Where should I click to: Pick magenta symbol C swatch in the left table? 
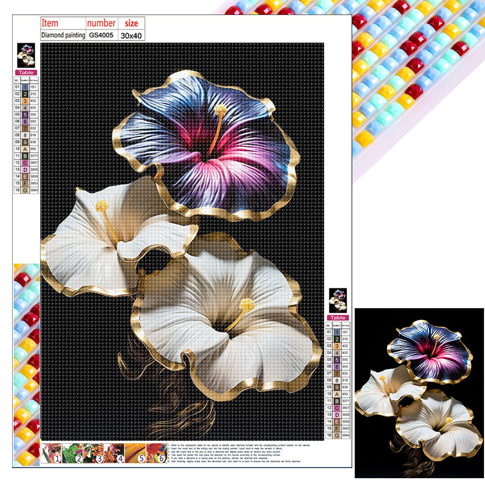pyautogui.click(x=25, y=163)
